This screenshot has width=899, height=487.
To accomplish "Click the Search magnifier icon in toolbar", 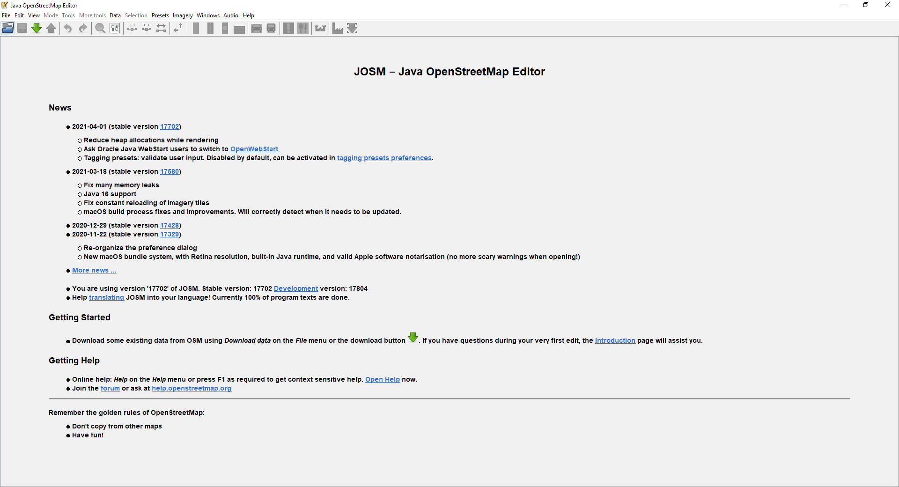I will click(100, 29).
